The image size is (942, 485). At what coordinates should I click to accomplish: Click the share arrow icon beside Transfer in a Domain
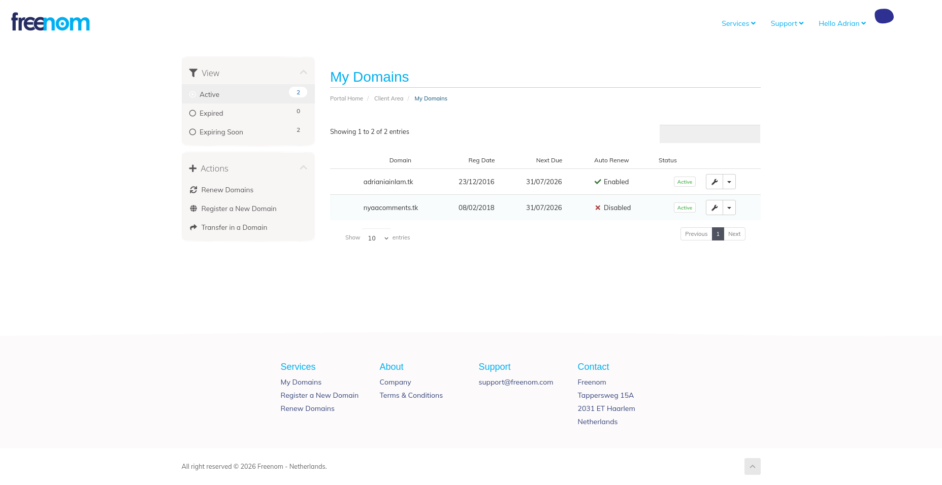(x=193, y=227)
